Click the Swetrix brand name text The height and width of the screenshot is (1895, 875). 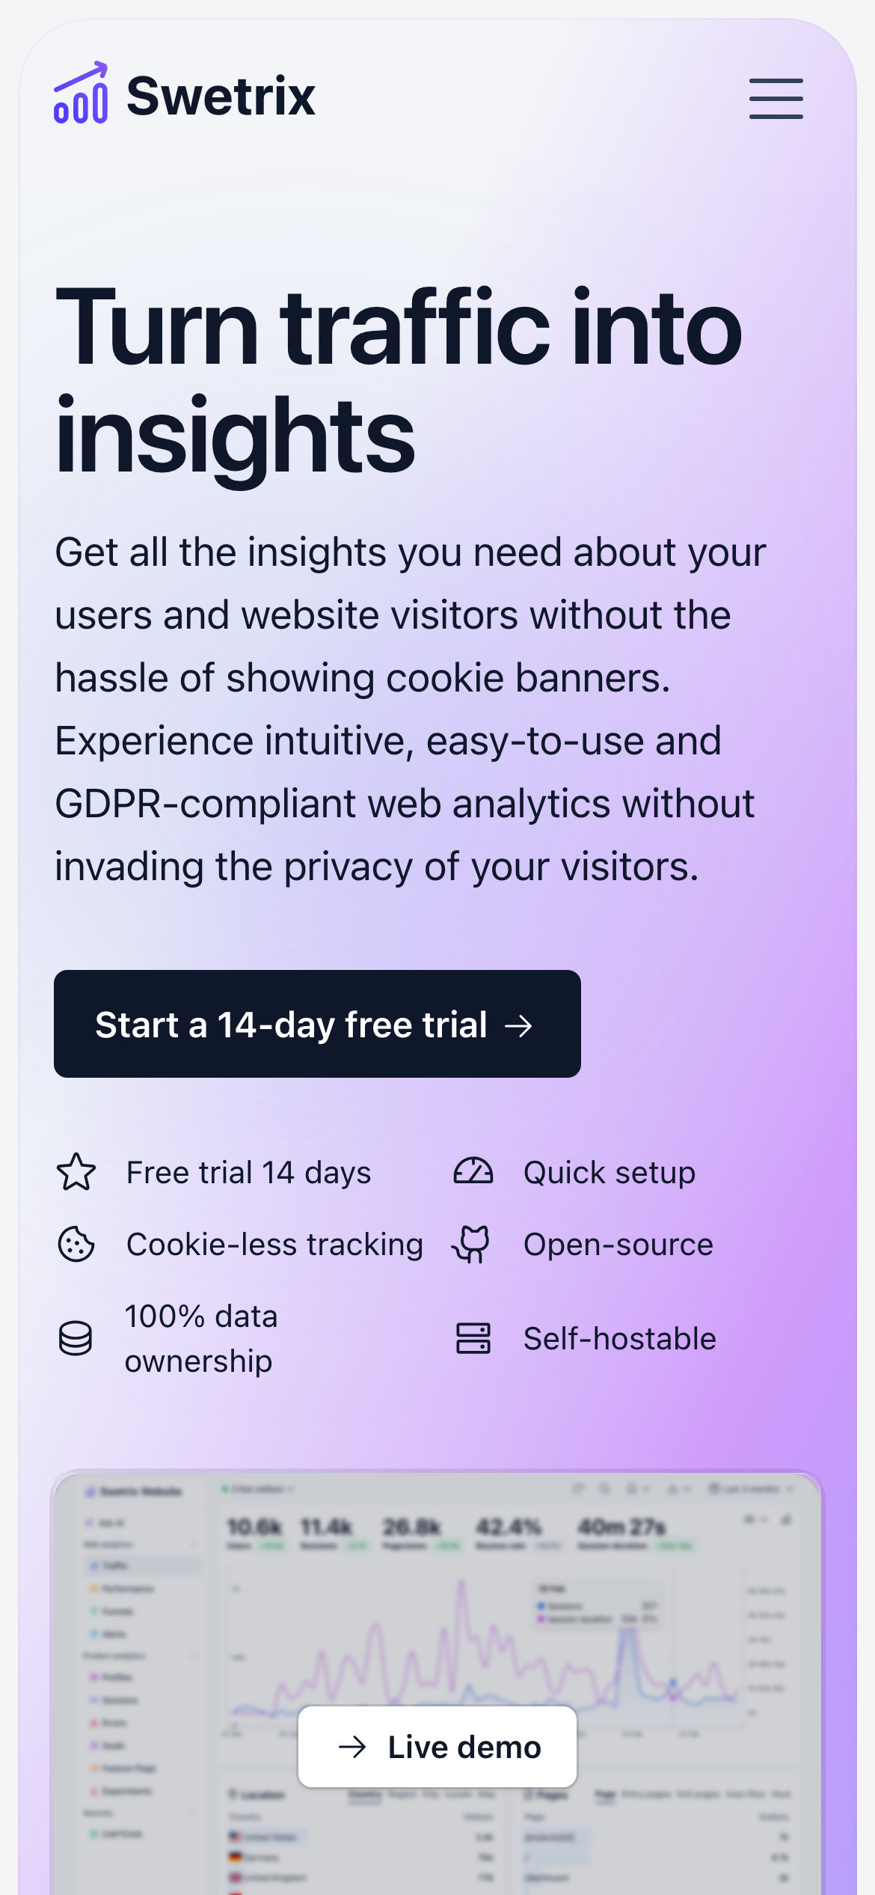(221, 97)
